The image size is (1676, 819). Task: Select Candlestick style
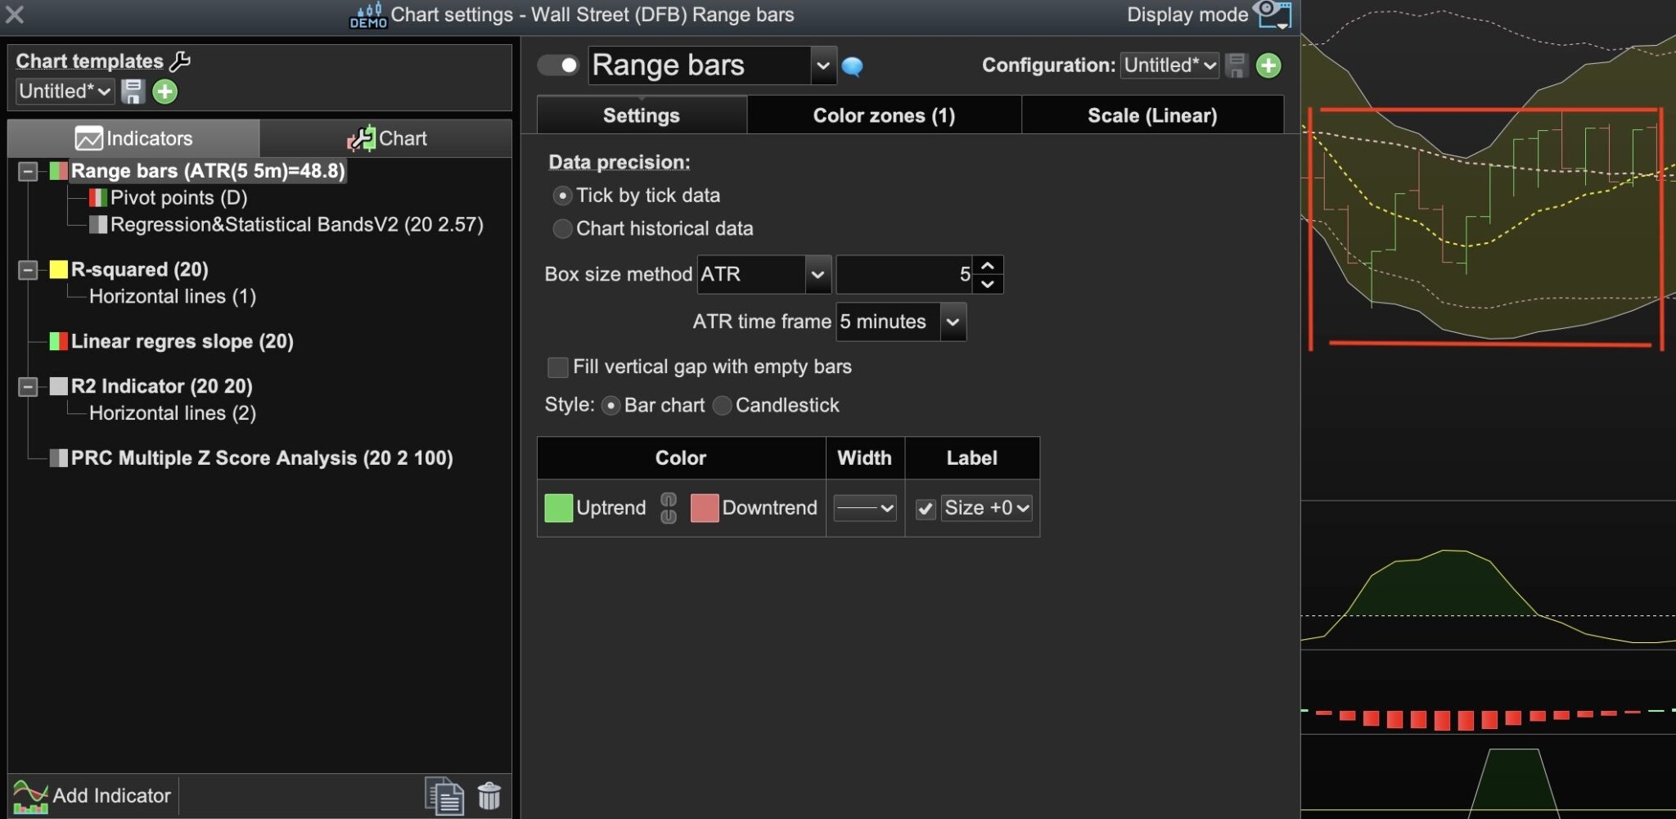pos(722,406)
